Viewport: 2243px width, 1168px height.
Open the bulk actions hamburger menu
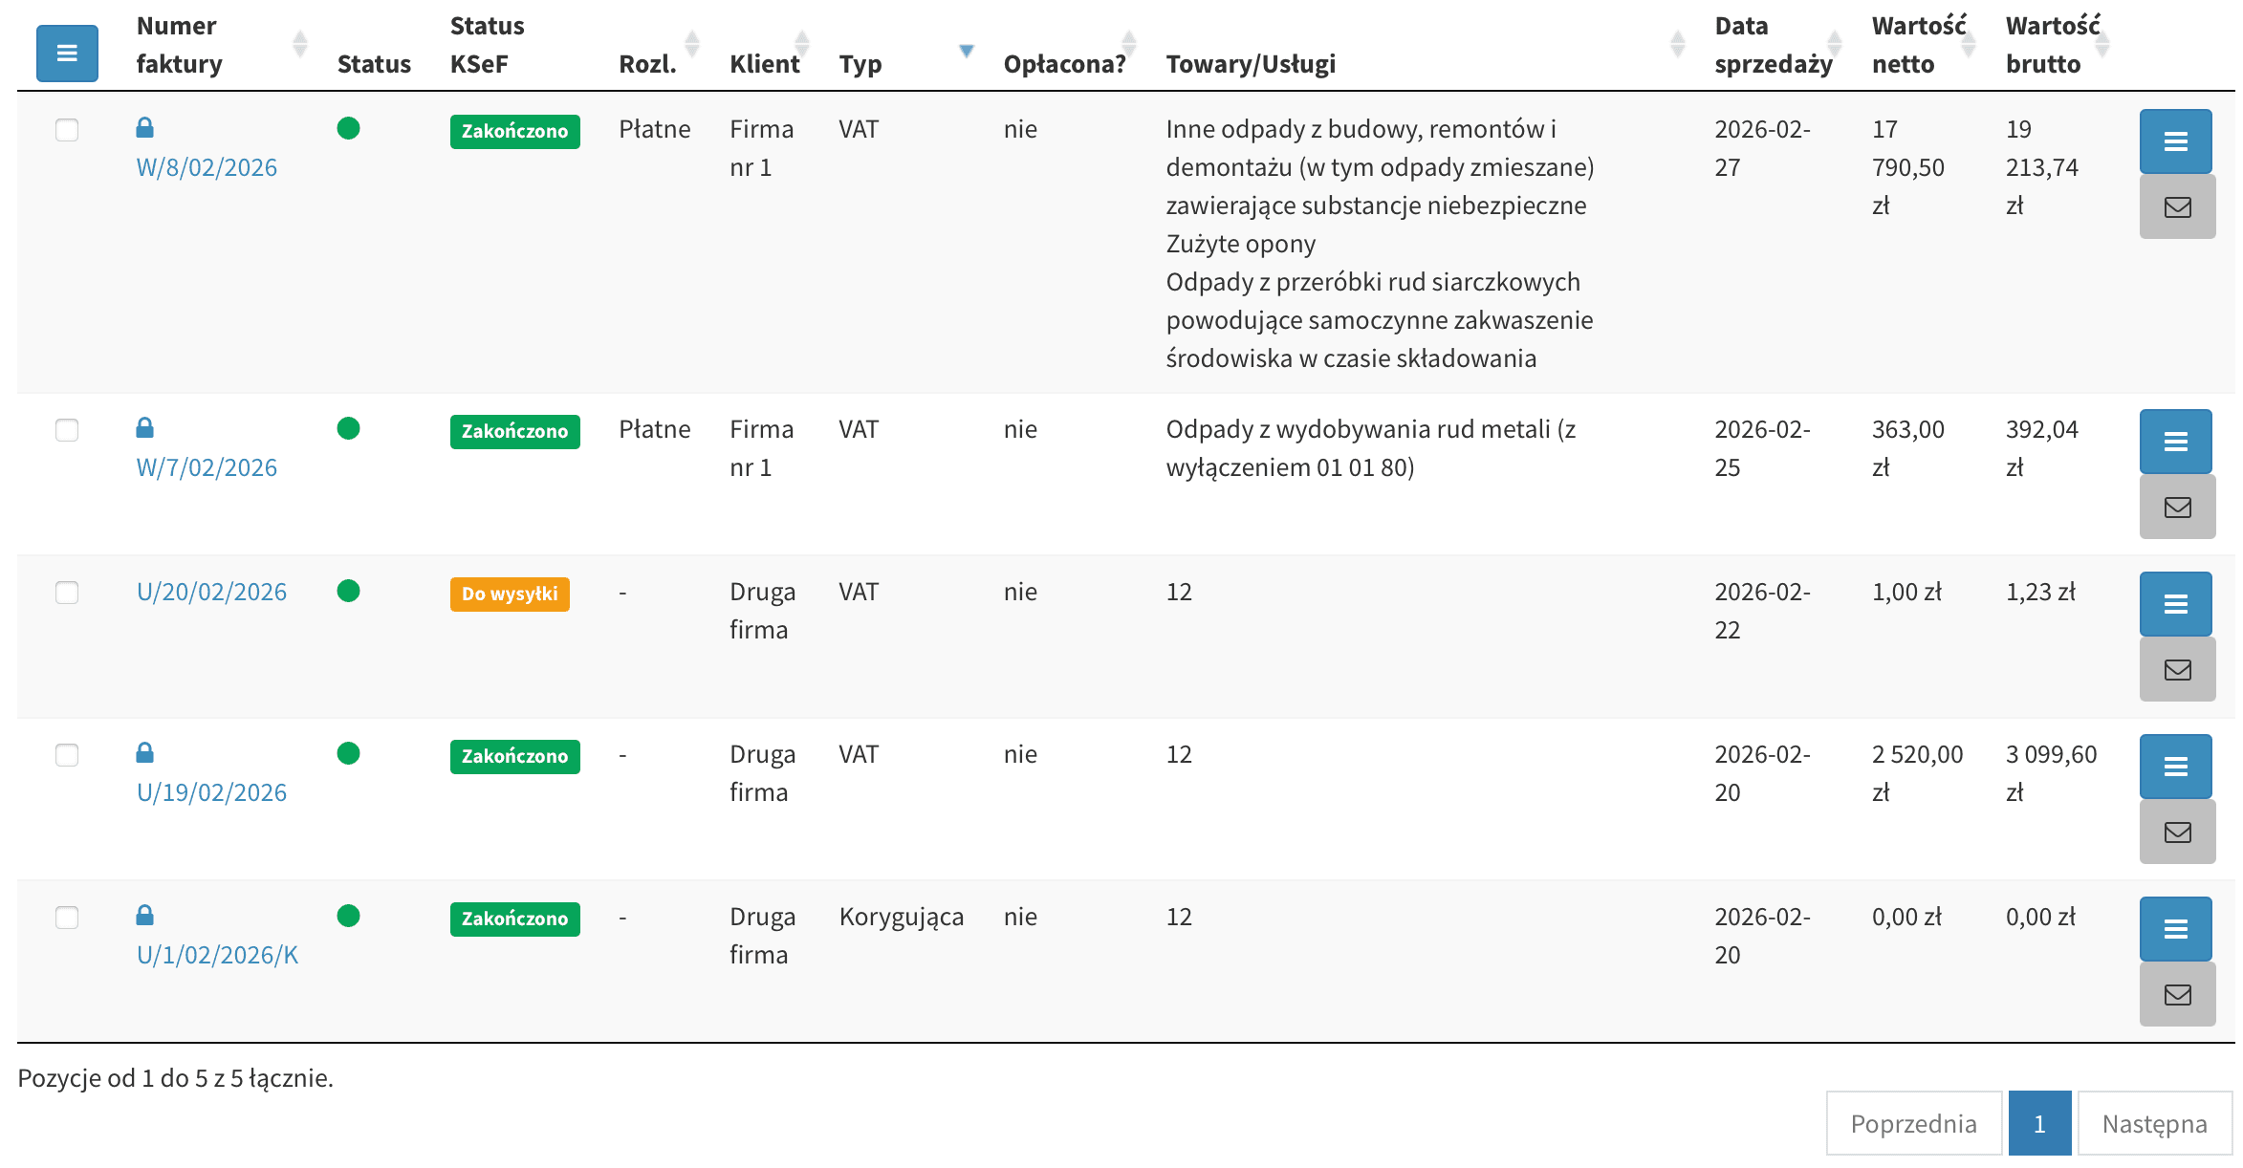(x=66, y=54)
